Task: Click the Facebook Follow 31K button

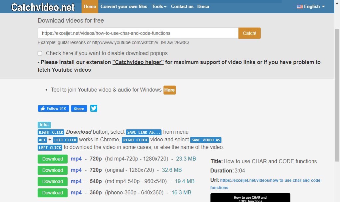Action: point(53,108)
